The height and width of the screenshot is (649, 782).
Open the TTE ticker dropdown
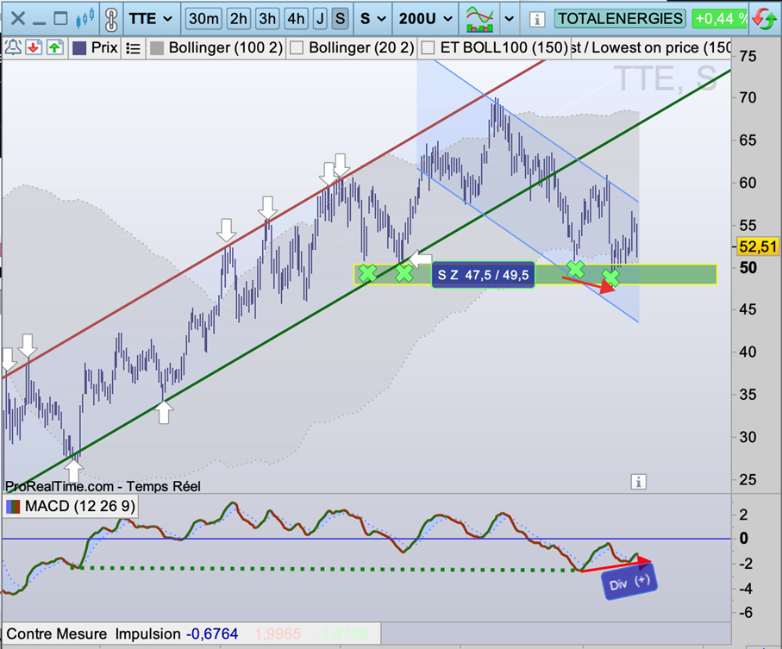pyautogui.click(x=150, y=19)
